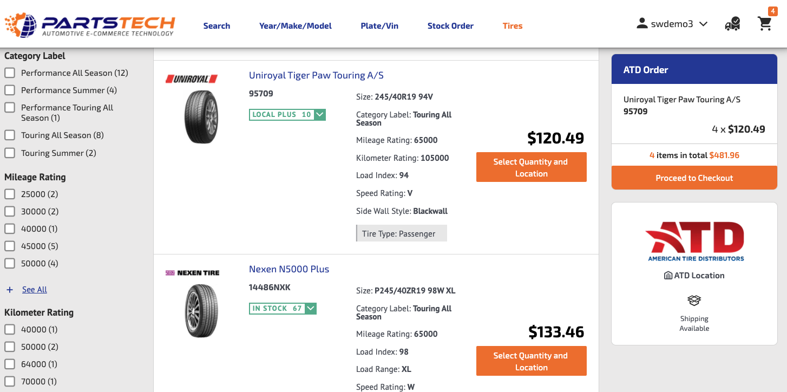Expand the LOCAL PLUS 10 availability dropdown

(x=320, y=115)
